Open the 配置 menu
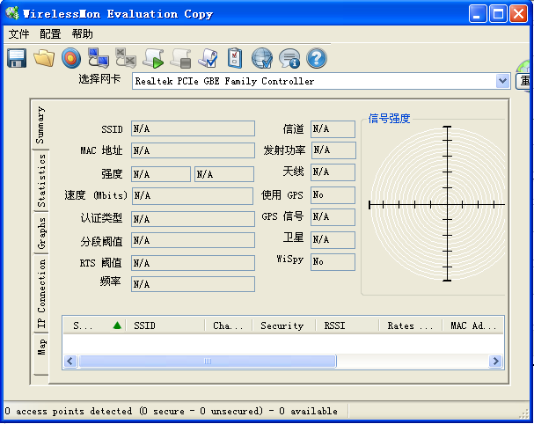The width and height of the screenshot is (534, 424). (x=50, y=34)
